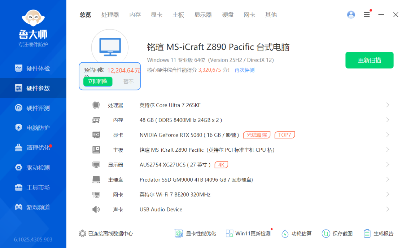The height and width of the screenshot is (248, 406).
Task: Open the 清理优化 broom icon
Action: pyautogui.click(x=19, y=147)
